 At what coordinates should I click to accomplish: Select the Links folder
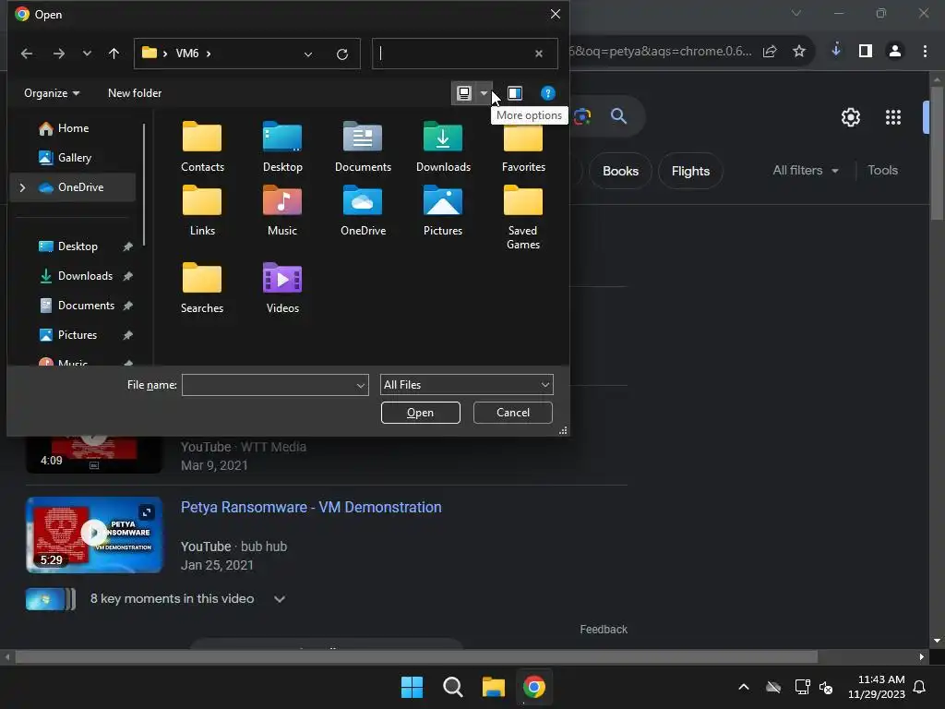pyautogui.click(x=202, y=210)
